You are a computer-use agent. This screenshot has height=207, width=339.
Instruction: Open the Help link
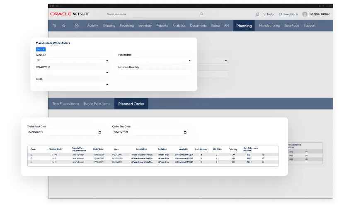[x=269, y=14]
